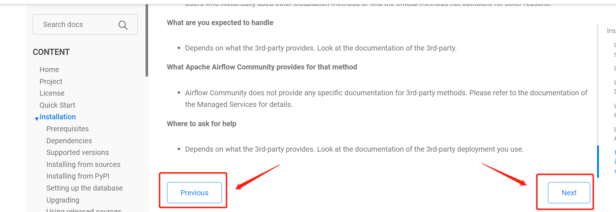
Task: Open the Prerequisites page
Action: pos(67,128)
